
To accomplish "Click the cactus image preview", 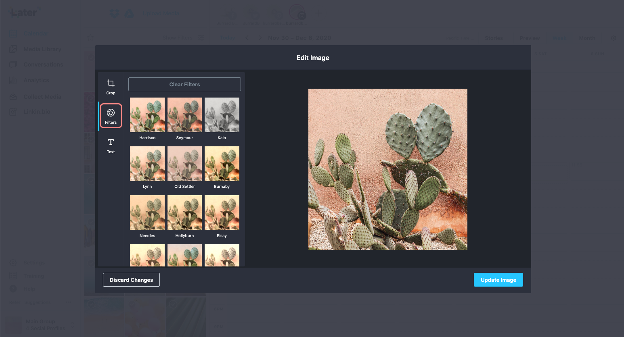I will click(388, 169).
